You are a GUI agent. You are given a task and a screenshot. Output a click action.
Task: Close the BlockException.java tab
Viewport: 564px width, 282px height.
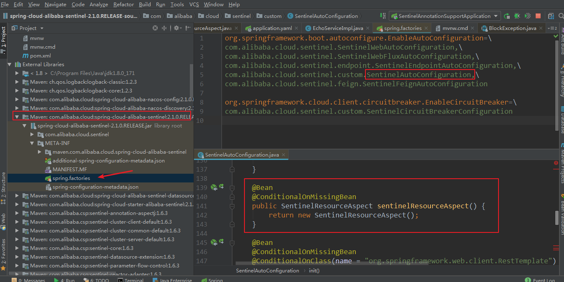tap(541, 28)
